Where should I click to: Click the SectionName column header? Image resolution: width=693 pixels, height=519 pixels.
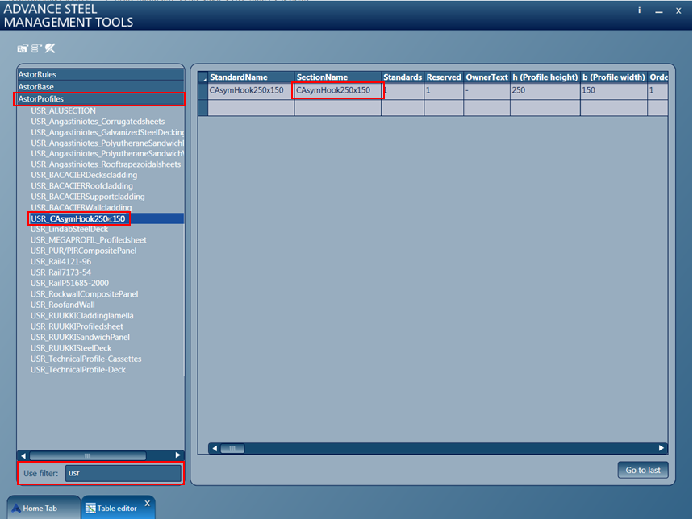pyautogui.click(x=338, y=77)
